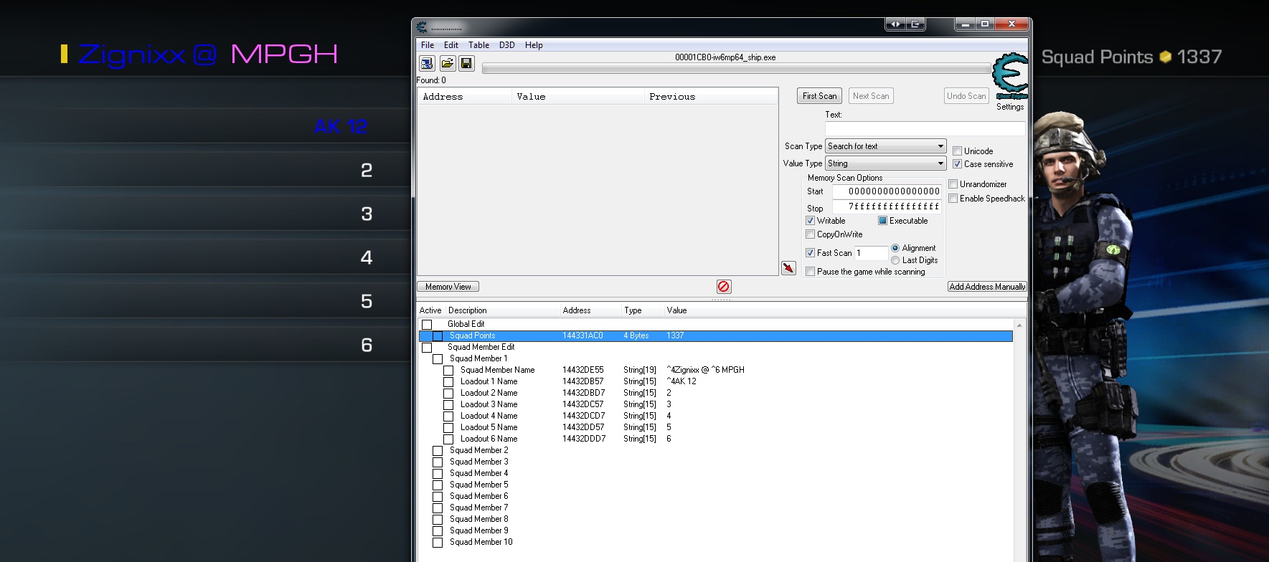This screenshot has height=562, width=1269.
Task: Toggle the Case sensitive checkbox
Action: [x=957, y=164]
